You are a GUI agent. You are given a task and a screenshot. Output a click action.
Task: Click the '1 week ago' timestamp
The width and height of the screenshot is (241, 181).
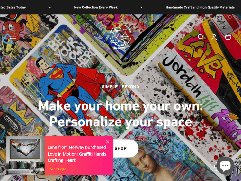(57, 169)
